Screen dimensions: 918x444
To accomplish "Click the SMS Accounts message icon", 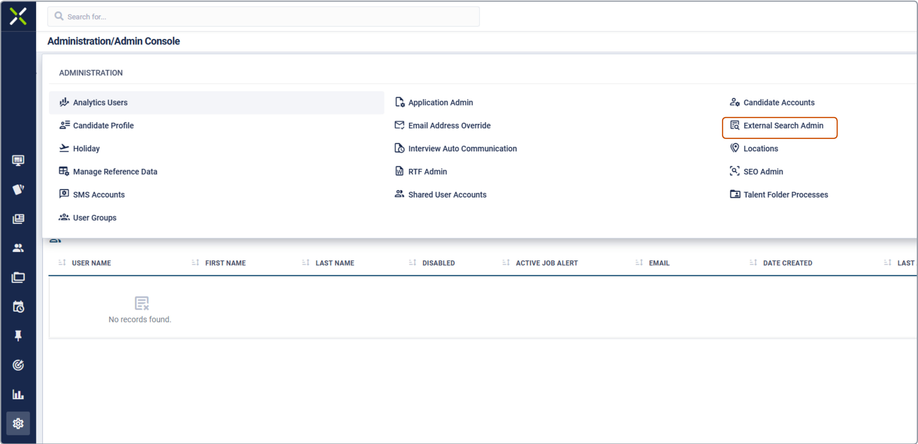I will [x=64, y=194].
